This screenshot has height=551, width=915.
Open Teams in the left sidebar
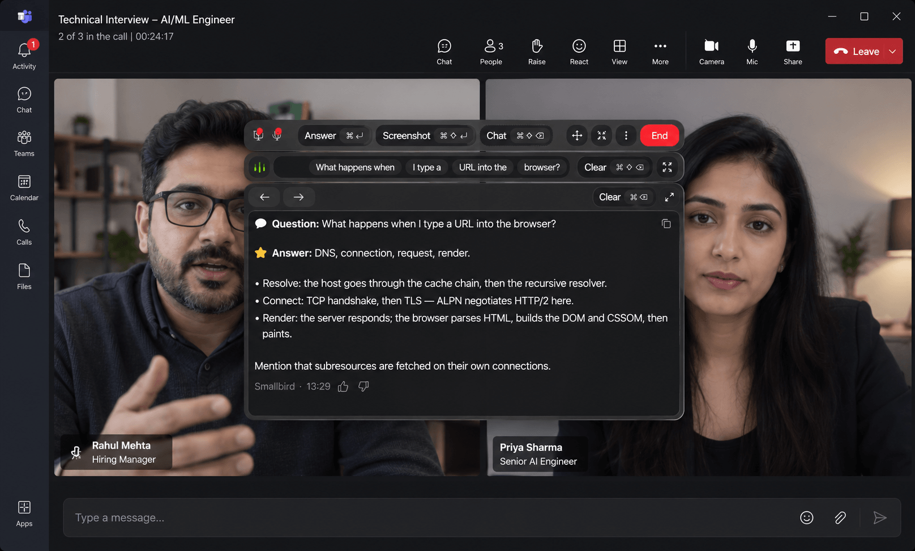click(x=24, y=144)
